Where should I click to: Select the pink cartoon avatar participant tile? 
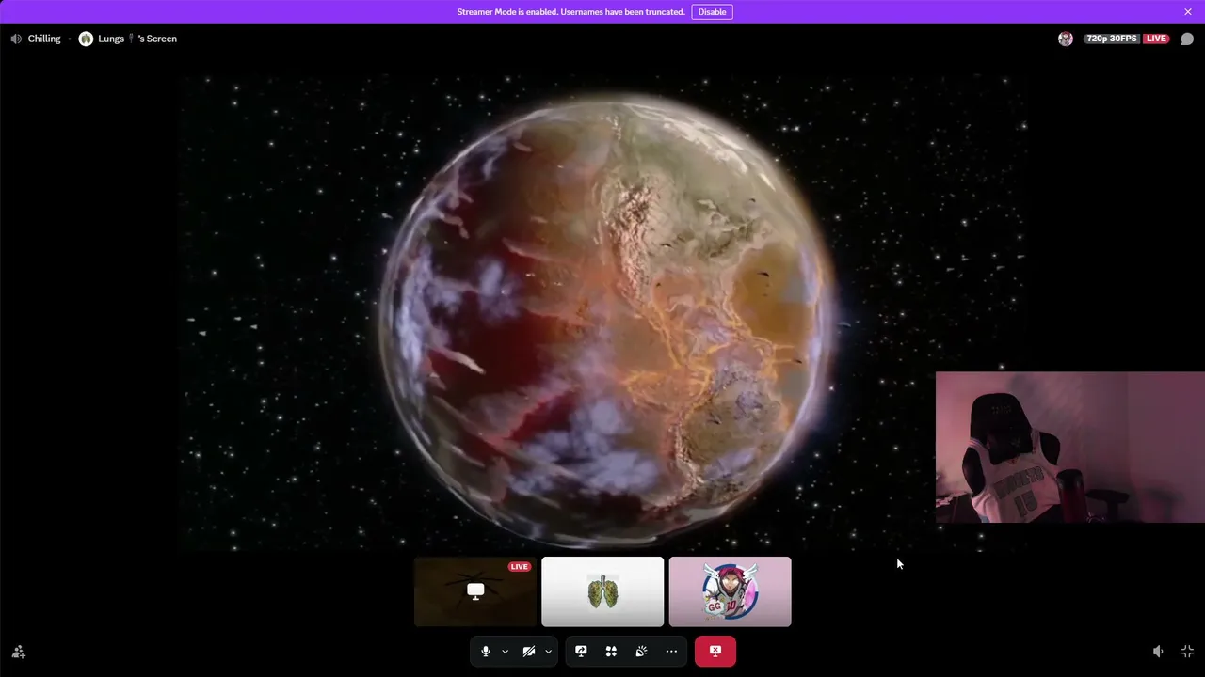tap(730, 591)
